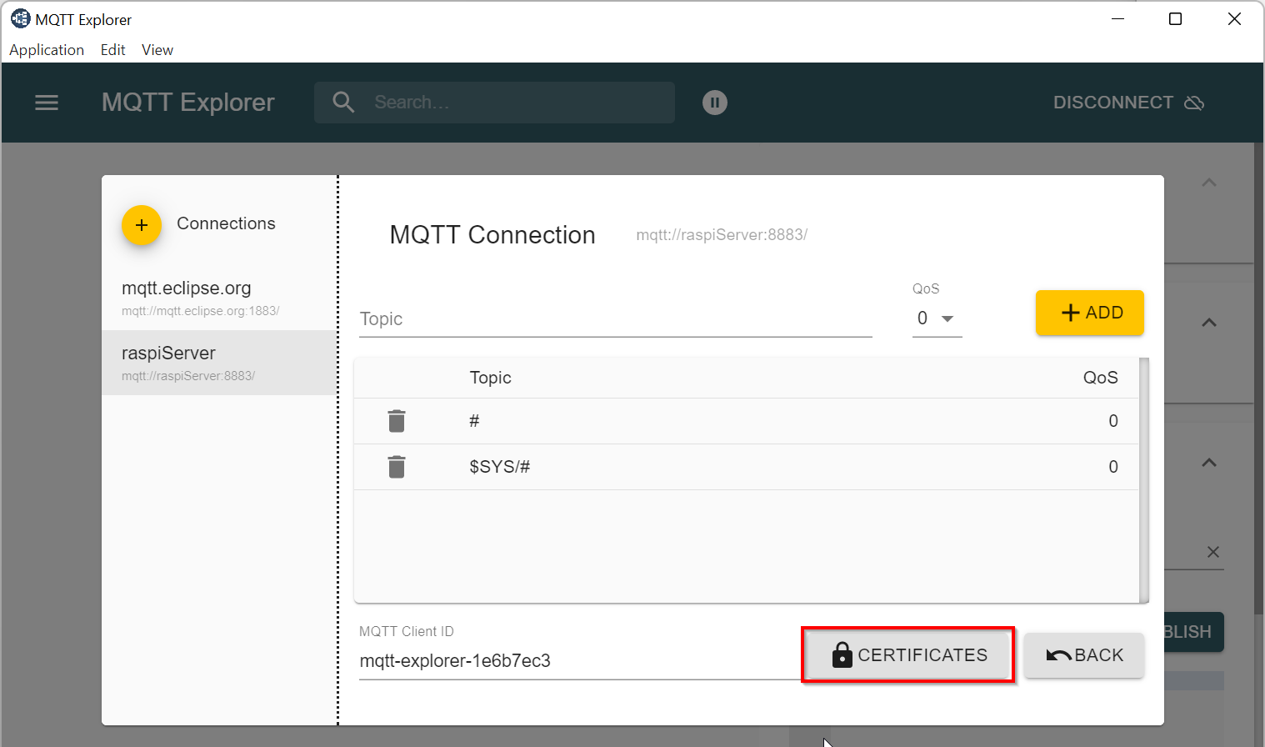Screen dimensions: 1265x747
Task: Maximize the MQTT Explorer window
Action: click(x=1176, y=18)
